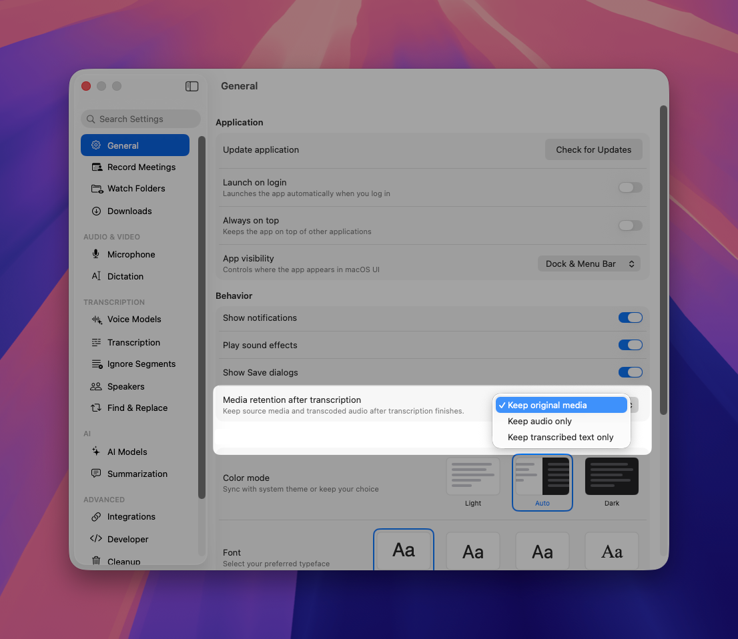Open the Integrations link icon
This screenshot has width=738, height=639.
[96, 517]
